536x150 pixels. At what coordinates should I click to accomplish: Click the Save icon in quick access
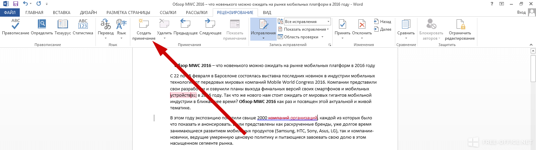click(x=15, y=4)
